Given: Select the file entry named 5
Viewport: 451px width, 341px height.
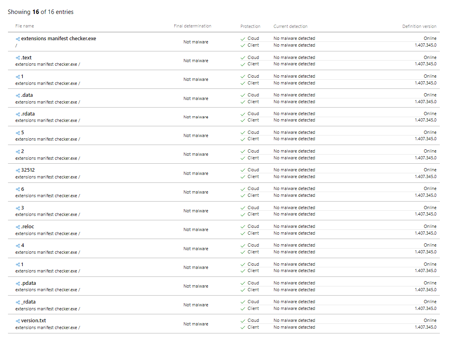Looking at the screenshot, I should pyautogui.click(x=22, y=132).
